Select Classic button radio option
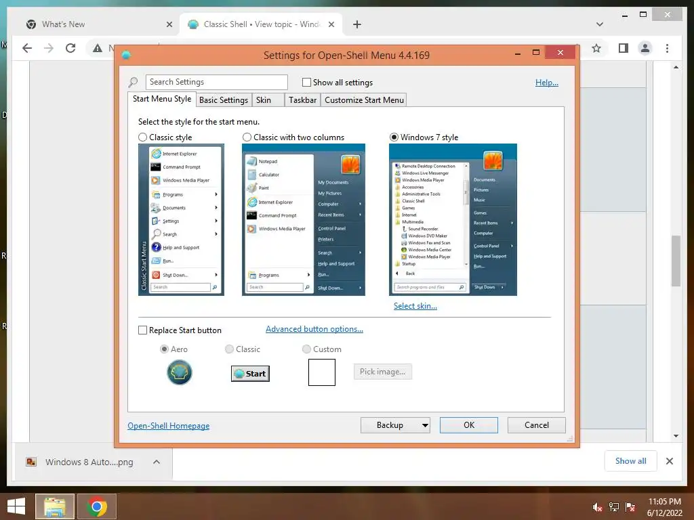 229,349
